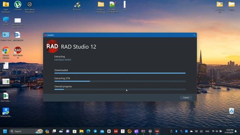Open the ENG language indicator

[207, 131]
